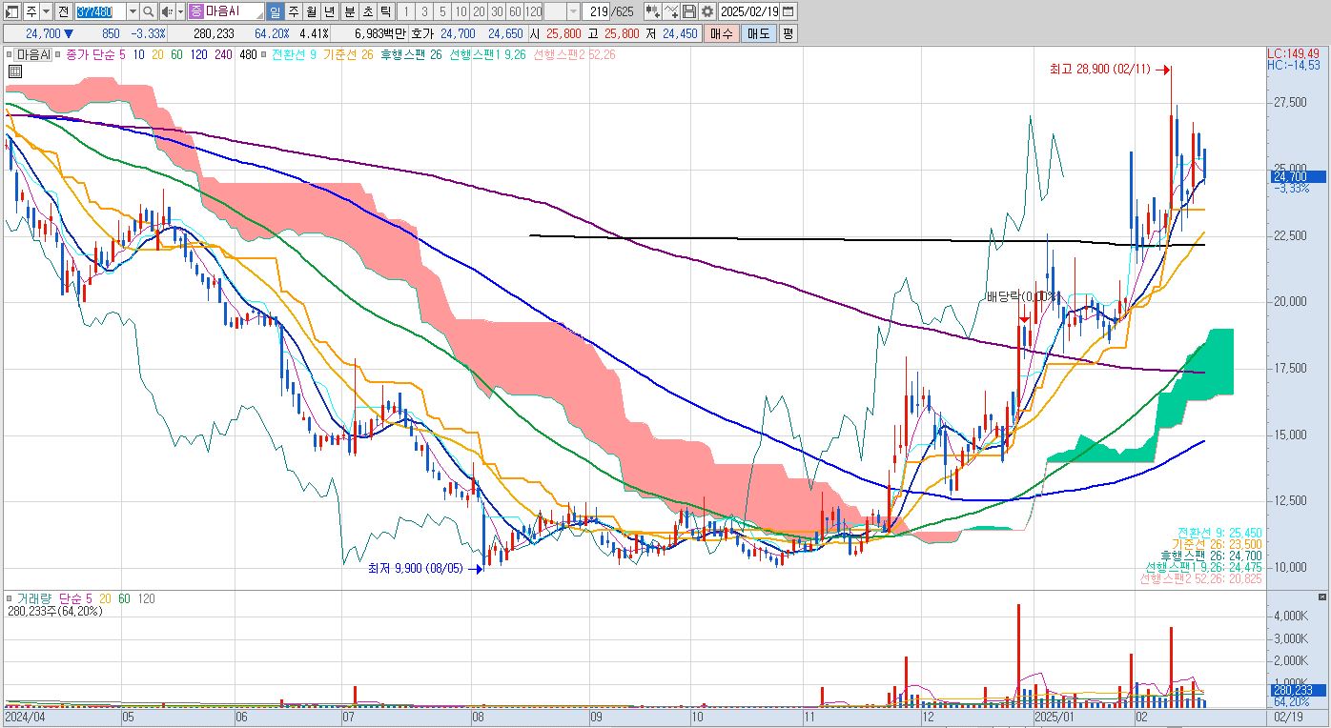This screenshot has width=1331, height=728.
Task: Click the 후행스팬 26 indicator label
Action: click(x=410, y=55)
